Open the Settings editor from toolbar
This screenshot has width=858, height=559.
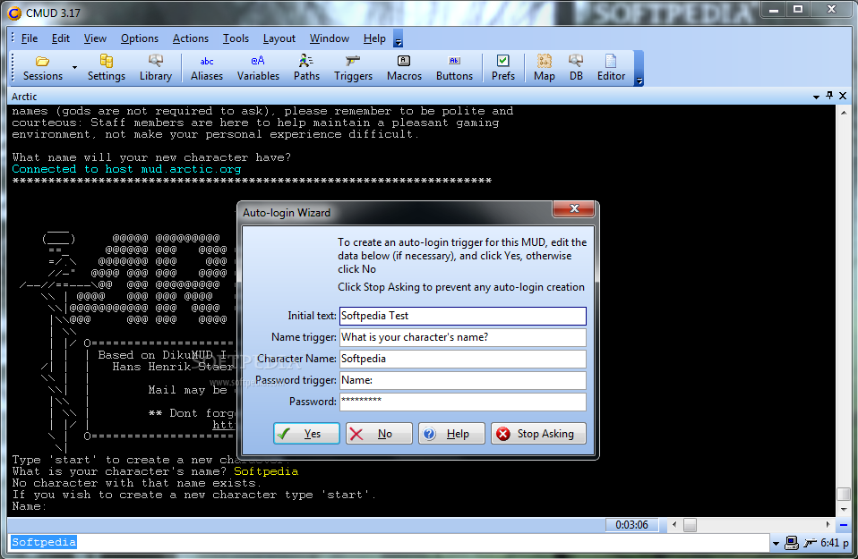click(107, 68)
